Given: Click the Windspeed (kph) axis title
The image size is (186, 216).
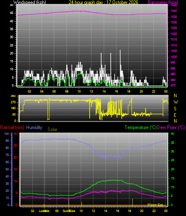Looking at the screenshot, I should (30, 2).
